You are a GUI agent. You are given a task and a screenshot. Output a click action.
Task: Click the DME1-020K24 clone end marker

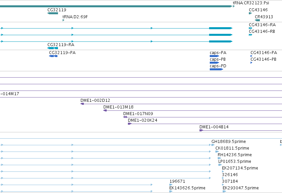130,124
